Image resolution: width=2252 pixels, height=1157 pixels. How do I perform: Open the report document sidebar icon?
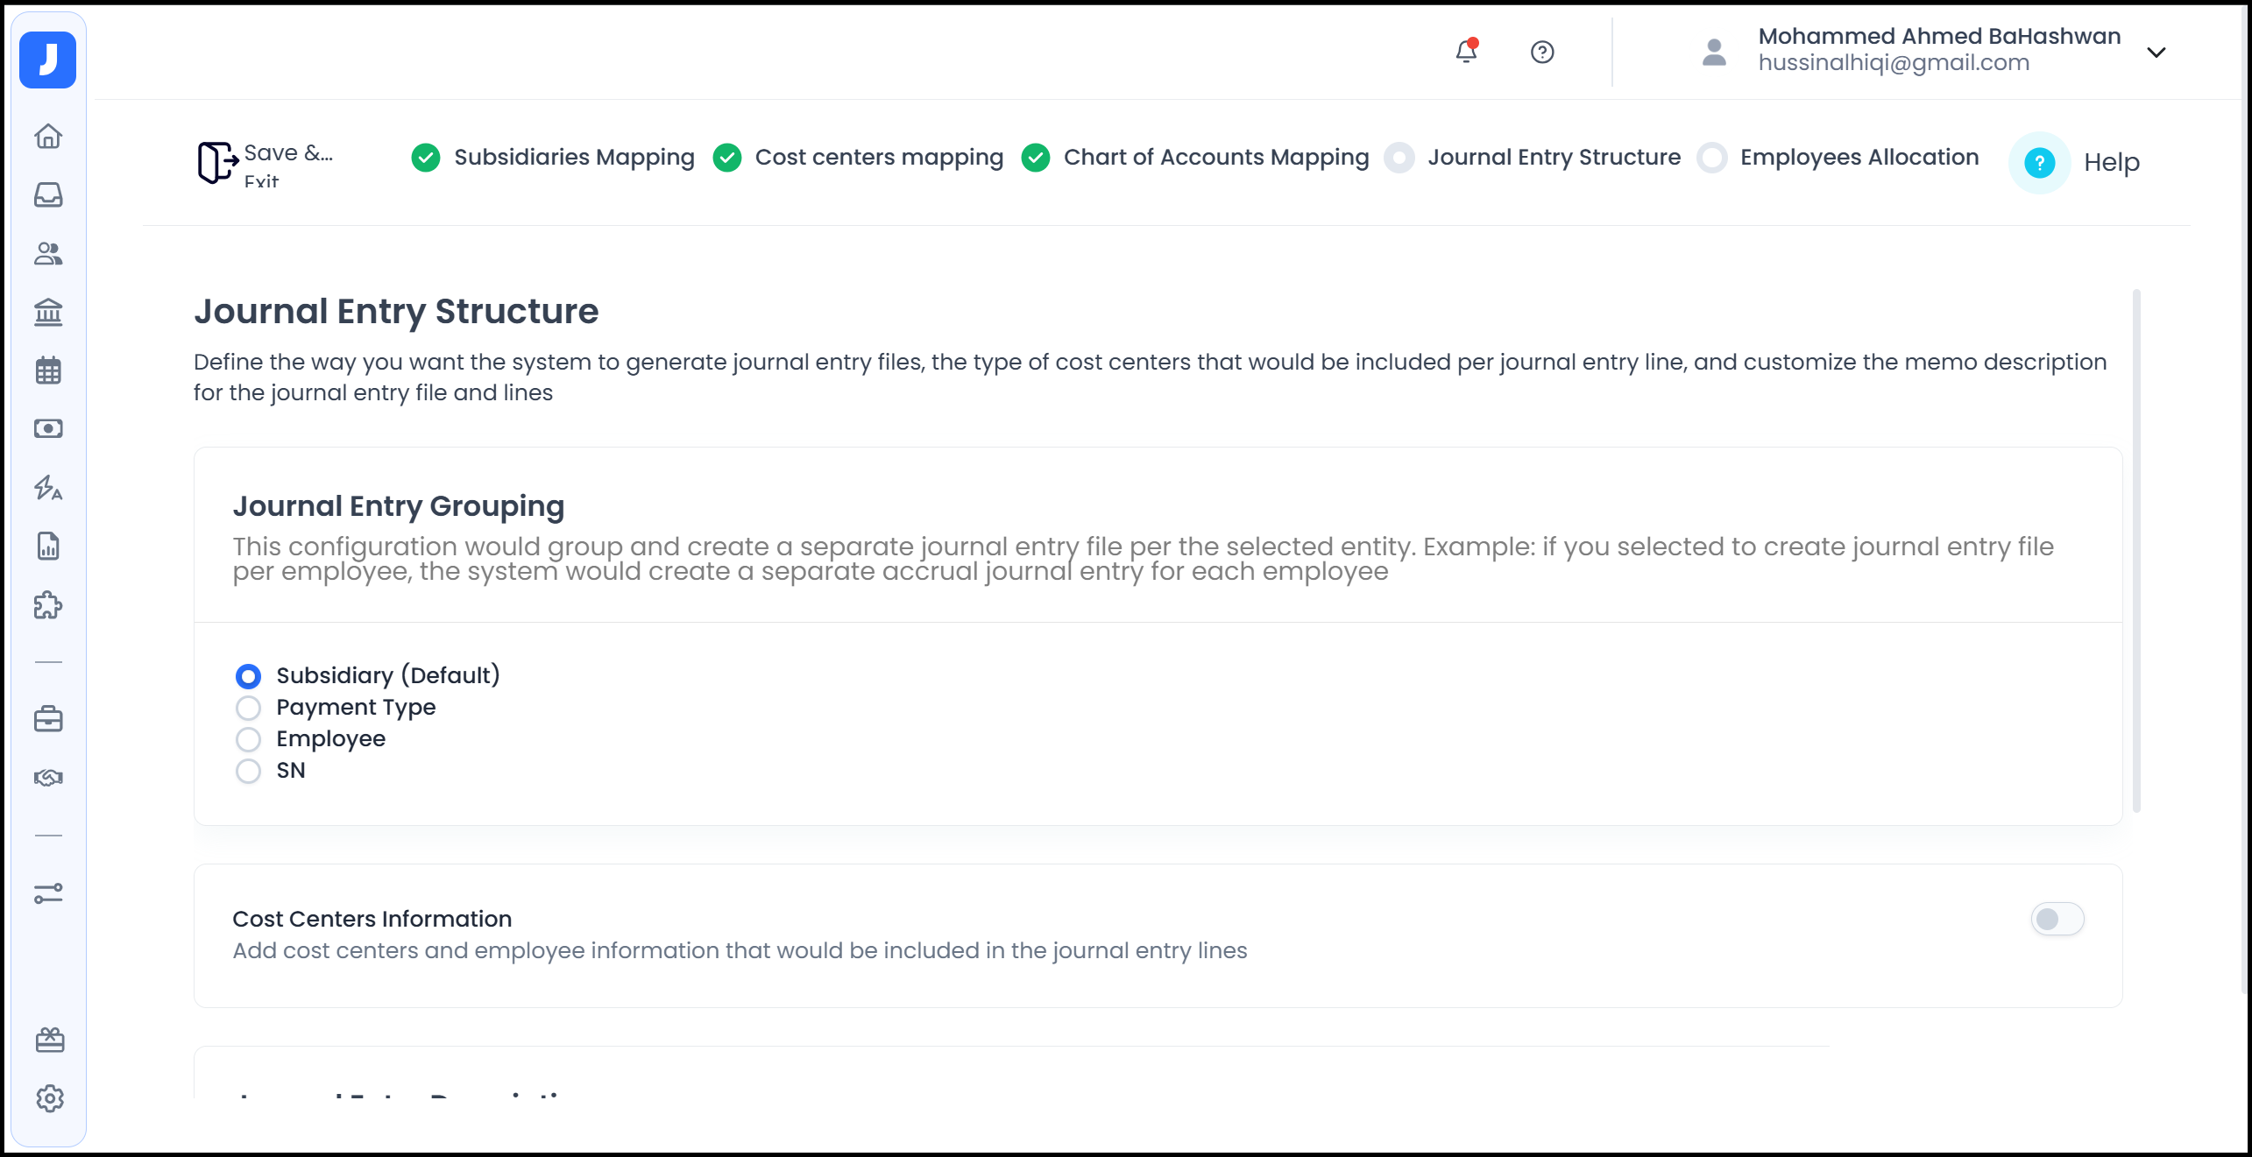point(48,547)
